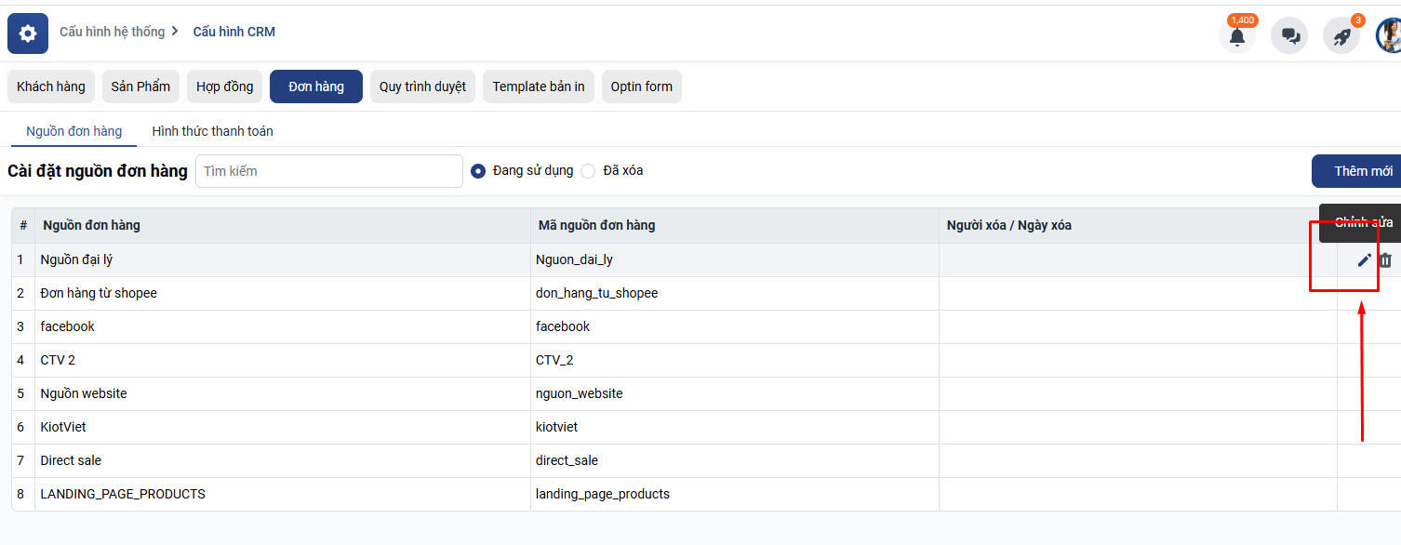Open the Nguồn đơn hàng tab

(73, 131)
